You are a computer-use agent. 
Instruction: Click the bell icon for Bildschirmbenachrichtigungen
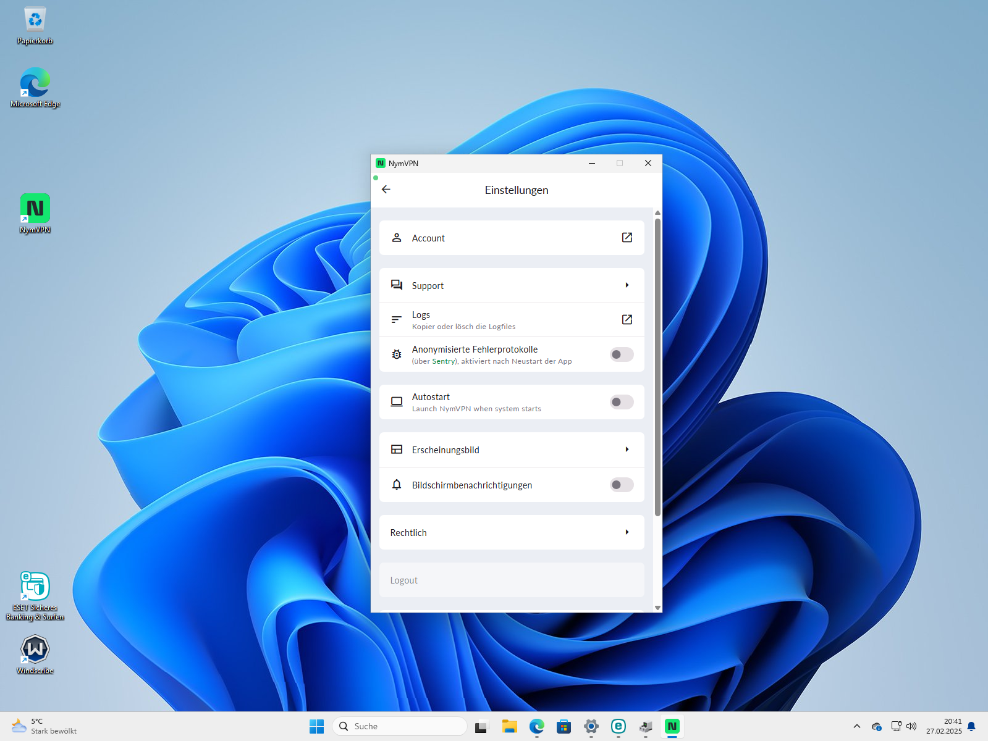[397, 485]
